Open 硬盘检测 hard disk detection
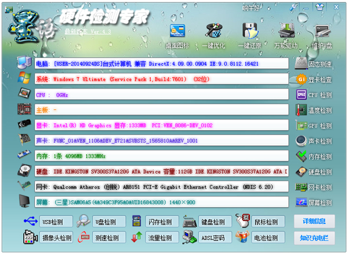Viewport: 348px width, 254px height. click(314, 172)
